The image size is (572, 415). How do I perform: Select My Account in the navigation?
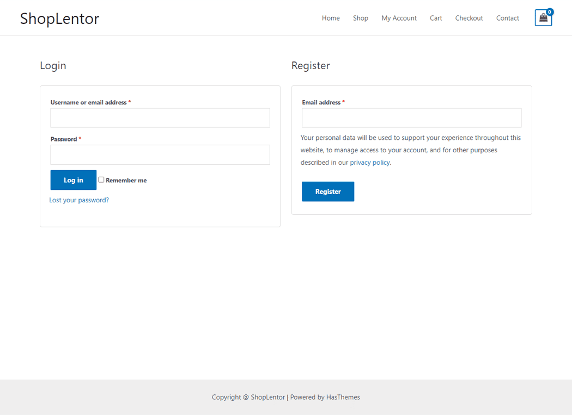pyautogui.click(x=399, y=18)
